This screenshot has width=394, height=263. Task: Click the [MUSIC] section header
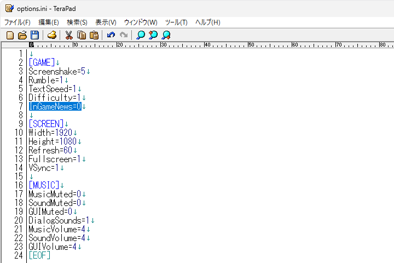pyautogui.click(x=44, y=185)
